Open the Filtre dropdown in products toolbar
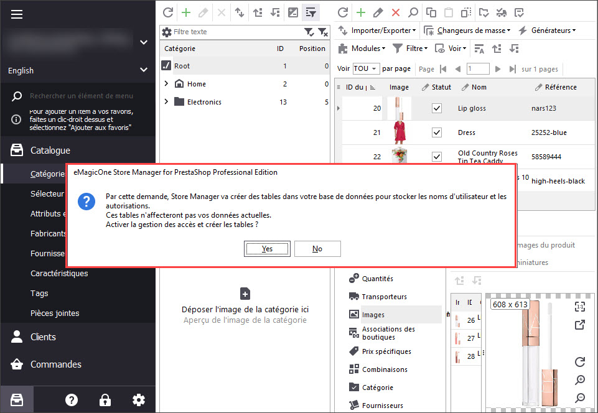This screenshot has width=598, height=413. 410,49
